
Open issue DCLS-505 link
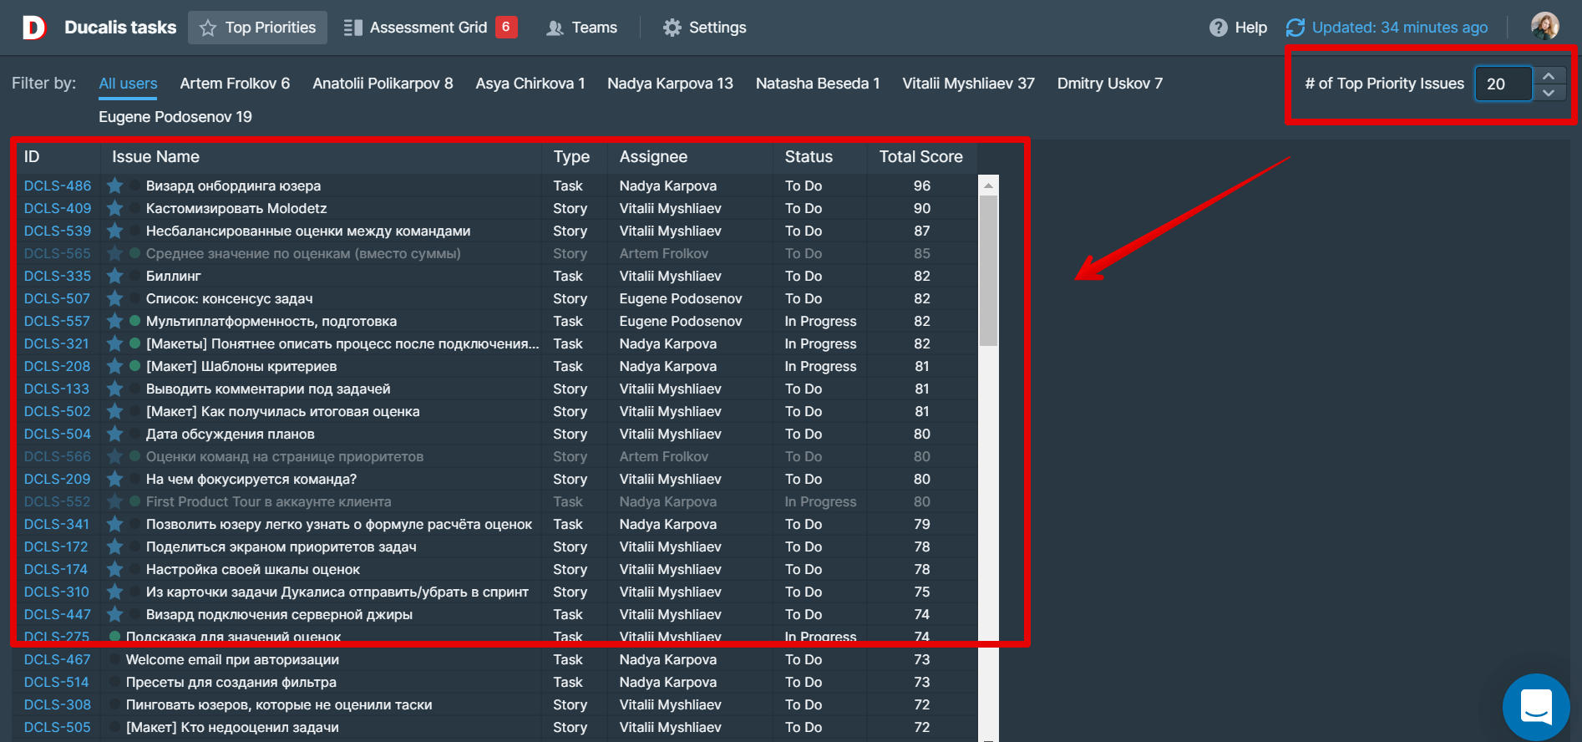57,727
